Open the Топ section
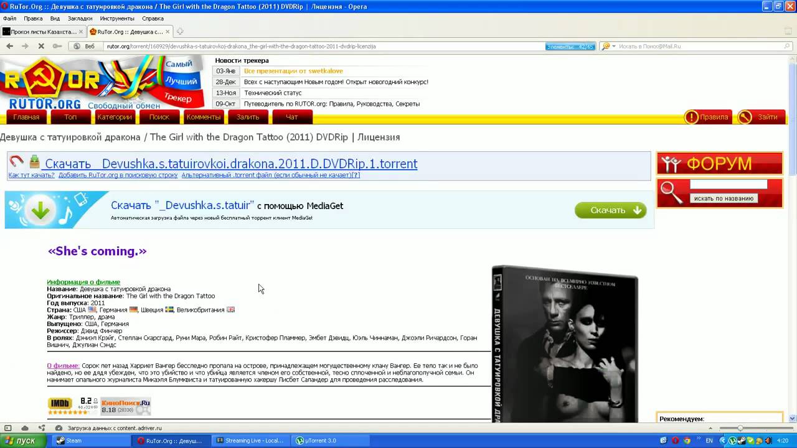The width and height of the screenshot is (797, 448). [x=70, y=117]
